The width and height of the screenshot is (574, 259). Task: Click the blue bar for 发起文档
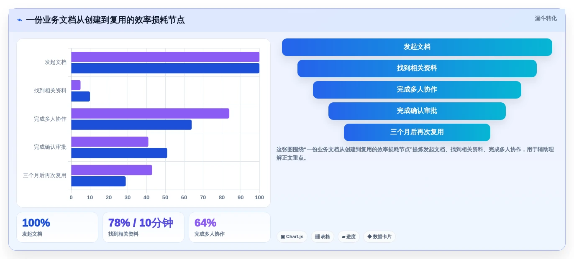point(165,68)
